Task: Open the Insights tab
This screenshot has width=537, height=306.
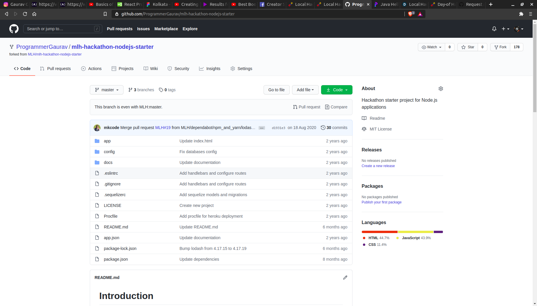Action: point(210,69)
